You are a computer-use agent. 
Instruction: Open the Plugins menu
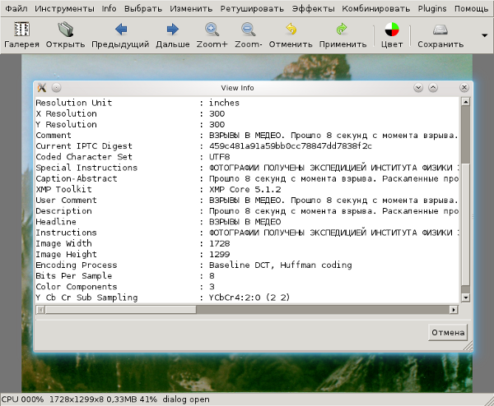(432, 8)
